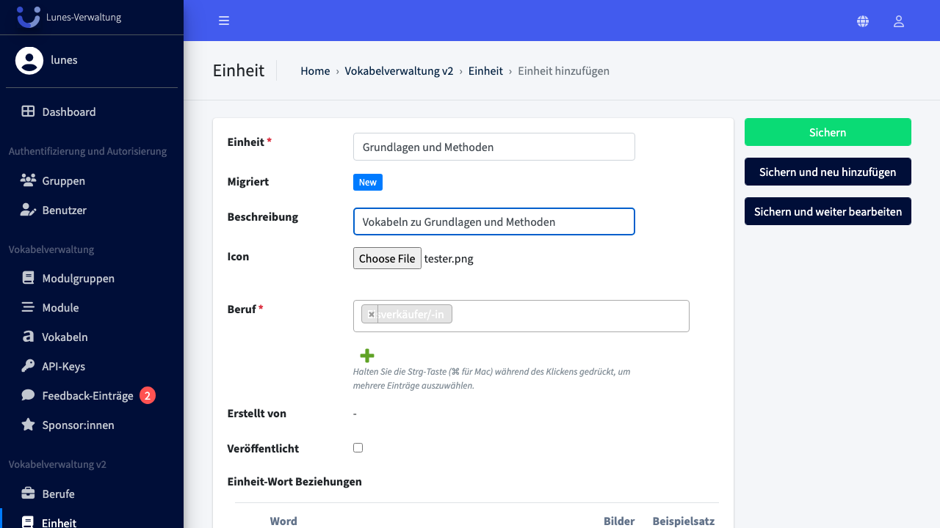Image resolution: width=940 pixels, height=528 pixels.
Task: Remove the selected verkäufer/-in tag
Action: 372,315
